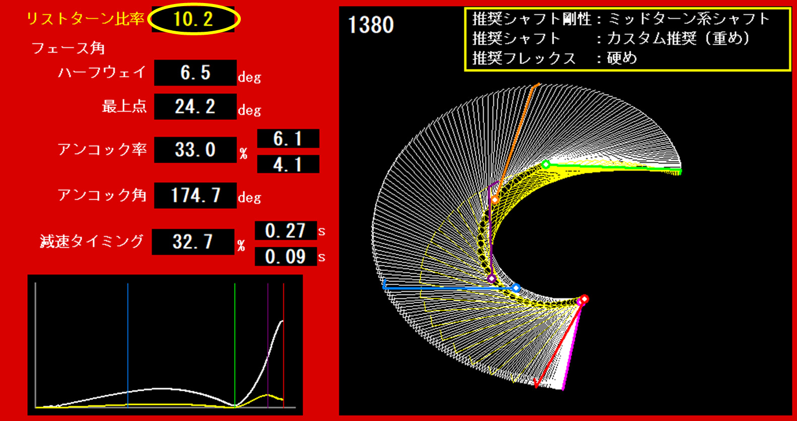Screen dimensions: 797x421
Task: Click the 最上点 label
Action: (124, 106)
